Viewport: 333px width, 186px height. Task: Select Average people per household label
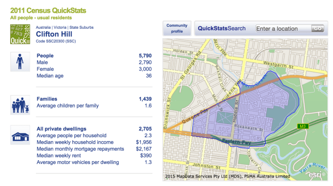72,135
